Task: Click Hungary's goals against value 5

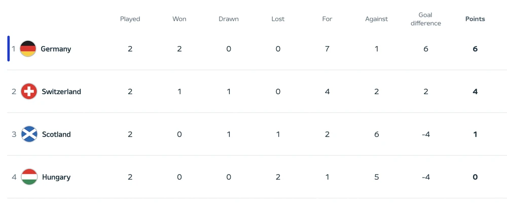Action: [x=376, y=177]
